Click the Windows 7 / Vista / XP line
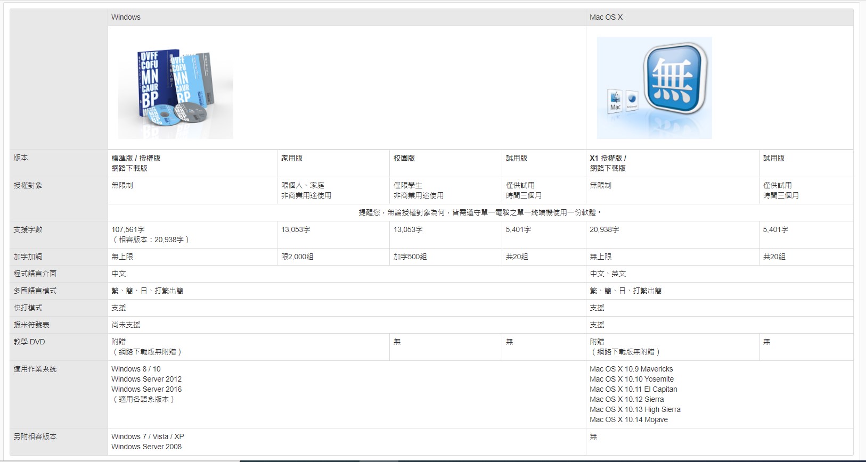Image resolution: width=866 pixels, height=462 pixels. point(148,436)
